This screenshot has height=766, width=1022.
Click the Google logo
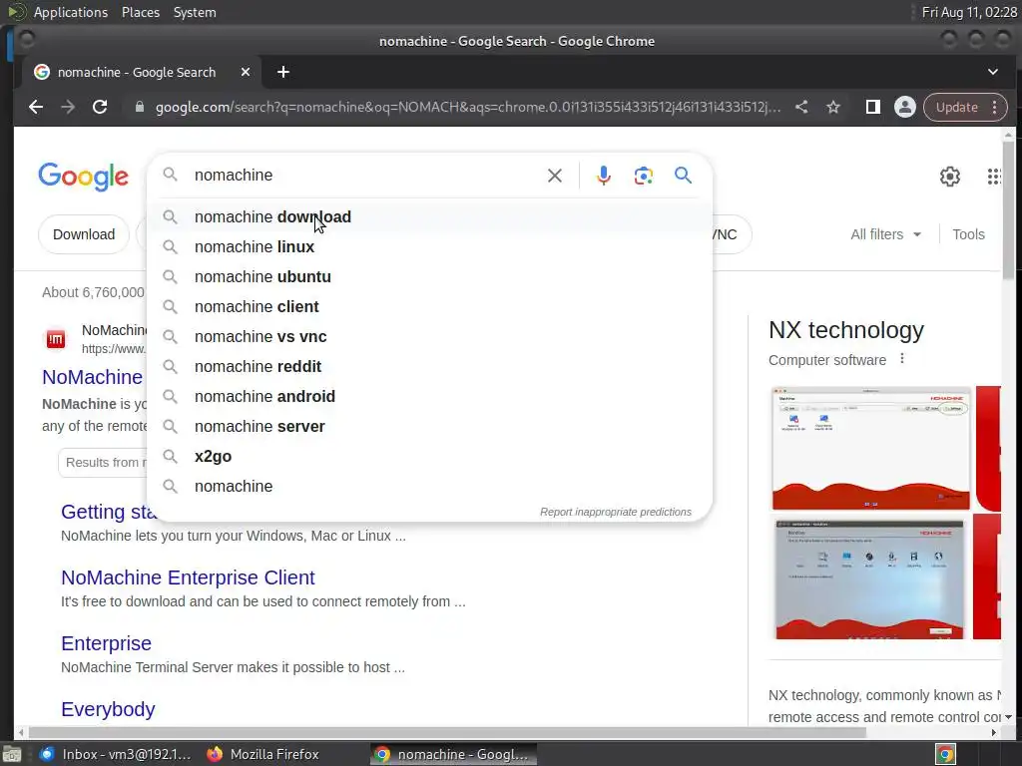(x=84, y=176)
